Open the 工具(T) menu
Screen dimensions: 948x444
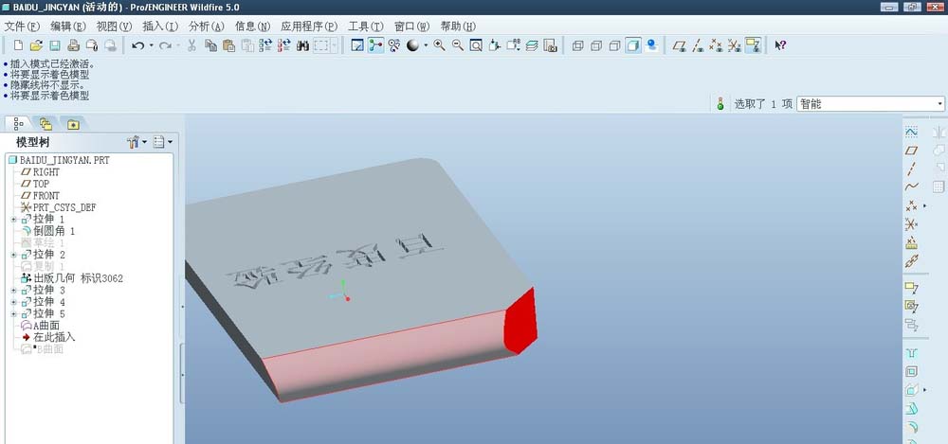(366, 27)
